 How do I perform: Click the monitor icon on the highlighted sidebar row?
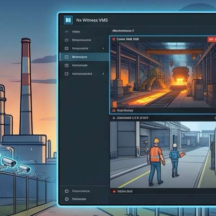[67, 57]
